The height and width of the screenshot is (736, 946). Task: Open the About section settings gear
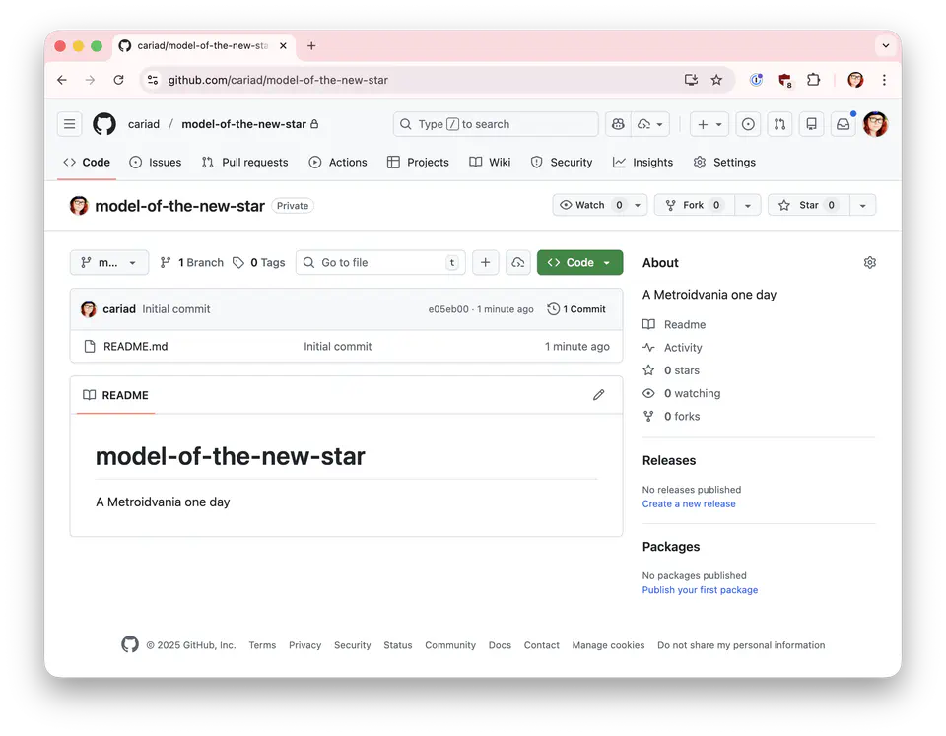click(869, 262)
